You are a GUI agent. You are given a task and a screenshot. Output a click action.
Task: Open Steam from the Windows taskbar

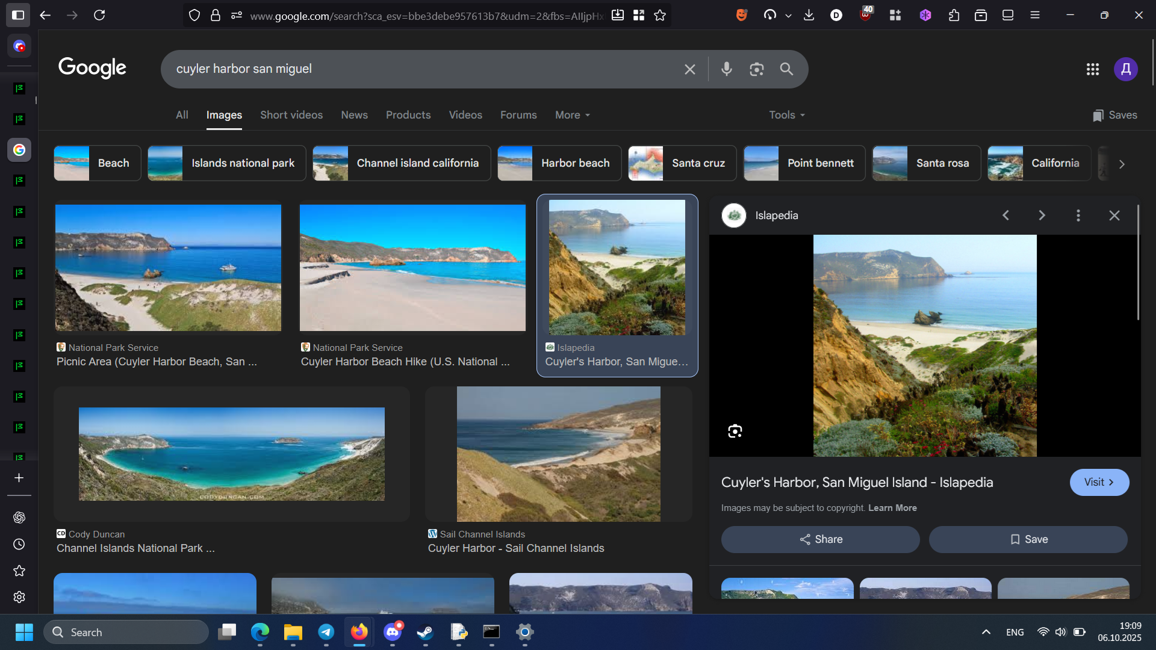426,632
